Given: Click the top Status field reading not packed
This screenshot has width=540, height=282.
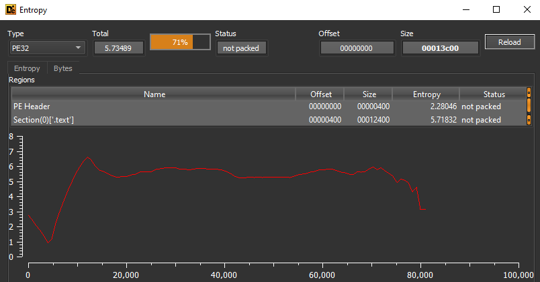Looking at the screenshot, I should pos(241,48).
